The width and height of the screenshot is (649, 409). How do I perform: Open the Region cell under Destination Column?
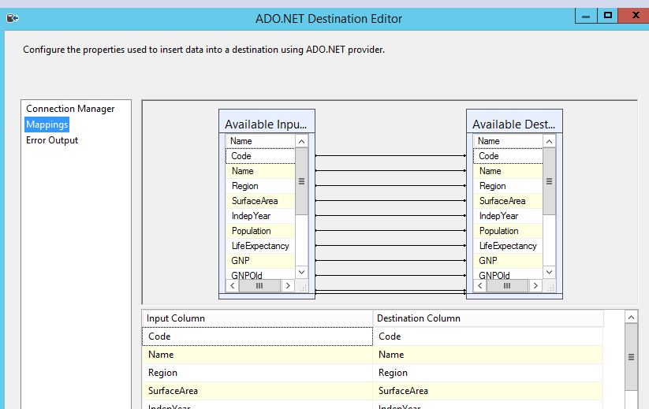[x=487, y=373]
